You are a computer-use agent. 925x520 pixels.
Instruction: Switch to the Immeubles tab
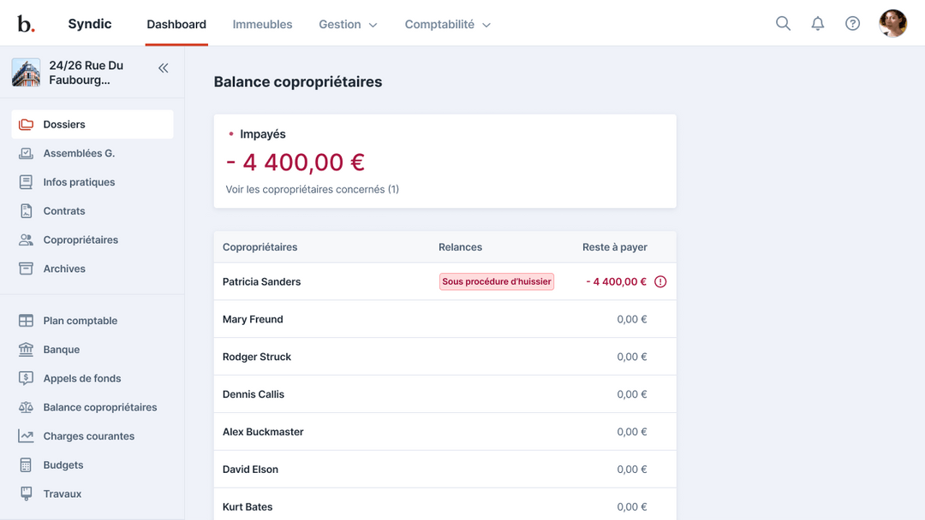262,25
